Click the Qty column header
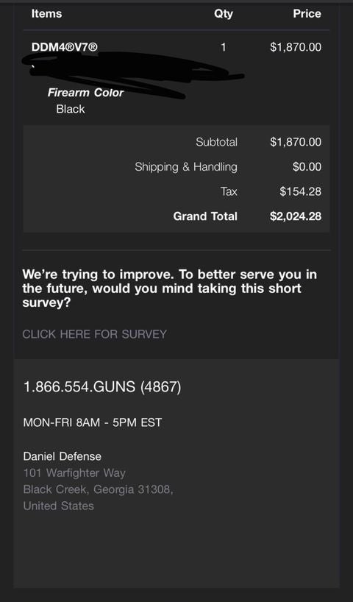Screen dimensions: 353x602 click(224, 14)
